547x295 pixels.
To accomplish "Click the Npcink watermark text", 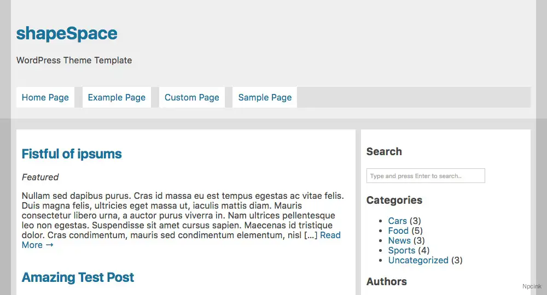I will point(531,286).
